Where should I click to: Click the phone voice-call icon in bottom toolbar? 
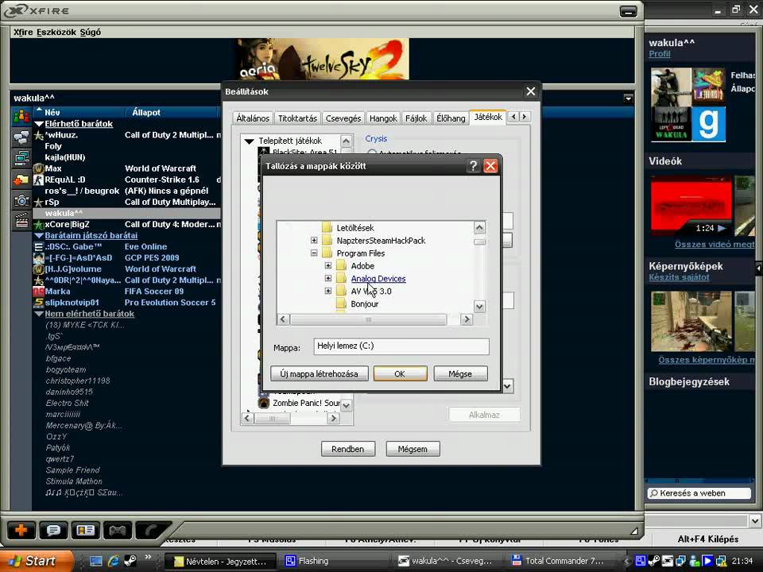click(152, 530)
